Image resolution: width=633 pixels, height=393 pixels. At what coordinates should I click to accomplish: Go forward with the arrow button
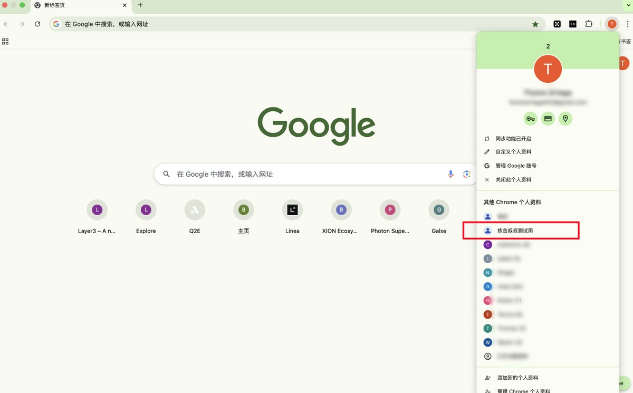[22, 24]
